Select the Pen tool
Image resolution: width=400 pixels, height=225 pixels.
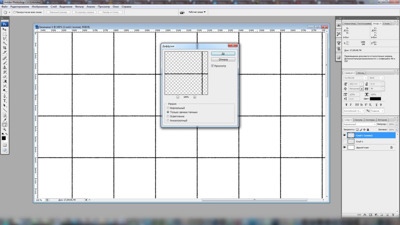pyautogui.click(x=5, y=96)
